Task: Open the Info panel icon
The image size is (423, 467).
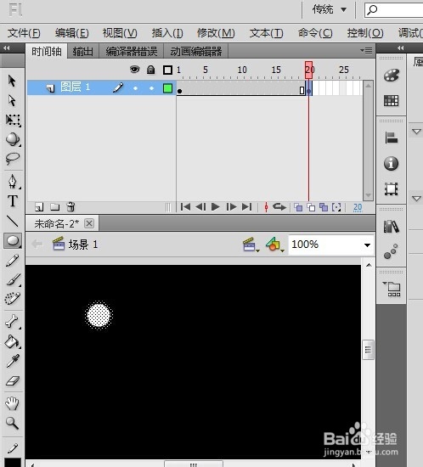Action: [x=391, y=164]
